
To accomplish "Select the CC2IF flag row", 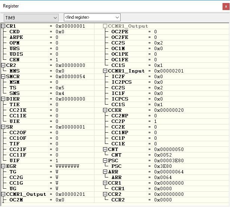I will pos(48,149).
